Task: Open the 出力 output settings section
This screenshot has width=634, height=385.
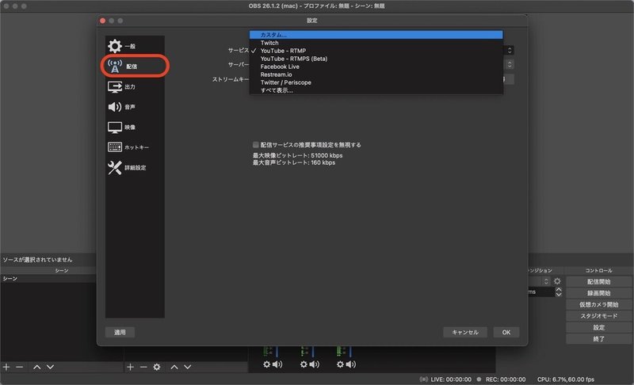Action: click(134, 86)
